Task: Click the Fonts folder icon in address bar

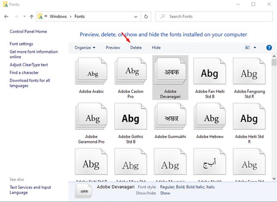Action: (40, 16)
